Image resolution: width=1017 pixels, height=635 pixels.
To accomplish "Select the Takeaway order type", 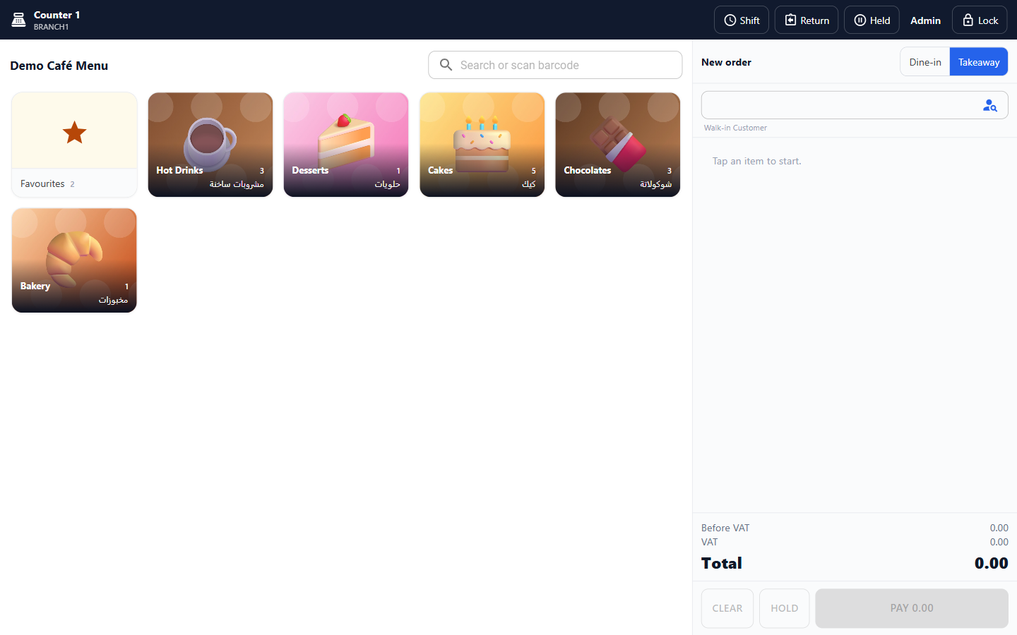I will (x=979, y=62).
